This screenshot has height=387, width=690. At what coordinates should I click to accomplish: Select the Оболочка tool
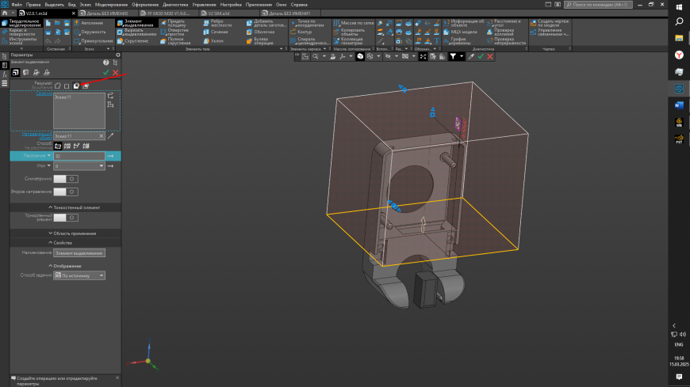tap(260, 32)
